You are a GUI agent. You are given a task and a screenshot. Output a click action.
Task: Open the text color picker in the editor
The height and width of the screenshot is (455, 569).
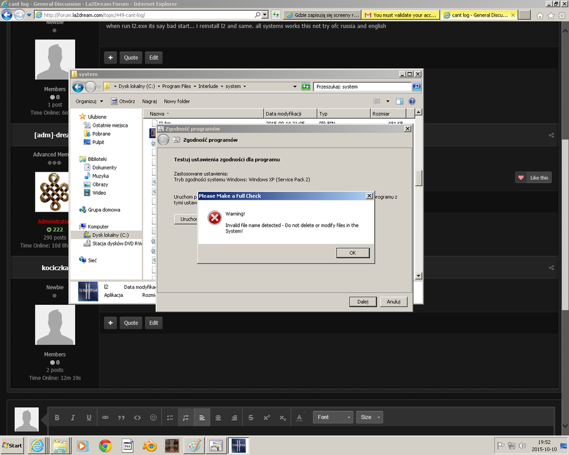(x=299, y=417)
